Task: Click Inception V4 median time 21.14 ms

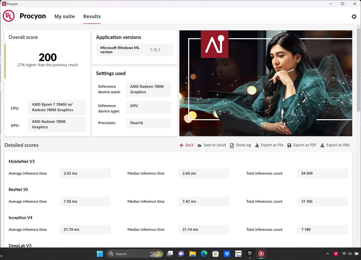Action: click(x=204, y=230)
